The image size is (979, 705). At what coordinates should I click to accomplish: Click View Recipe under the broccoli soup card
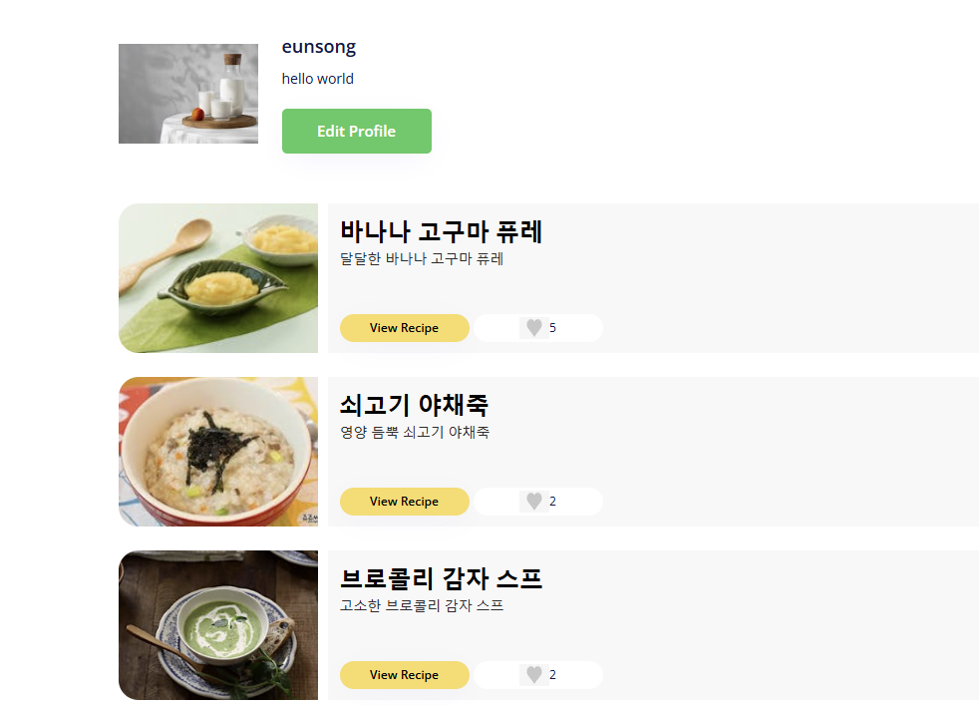click(x=405, y=674)
